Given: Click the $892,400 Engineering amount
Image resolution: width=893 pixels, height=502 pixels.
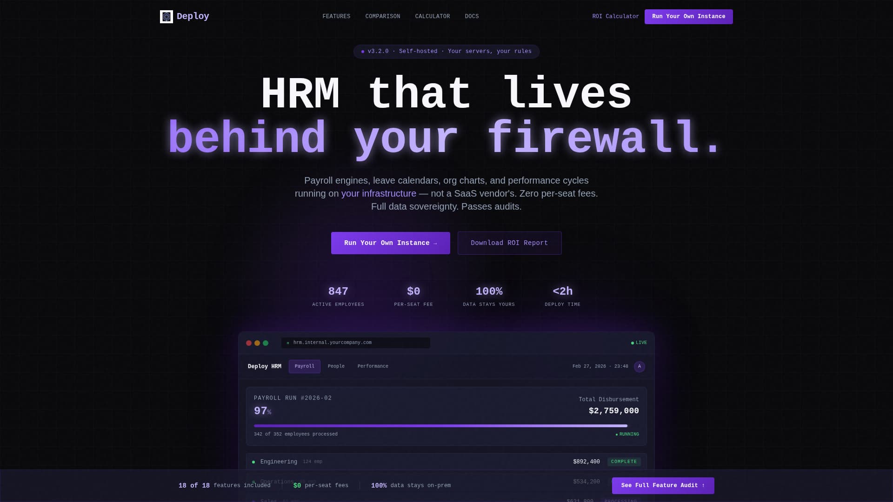Looking at the screenshot, I should (x=586, y=462).
